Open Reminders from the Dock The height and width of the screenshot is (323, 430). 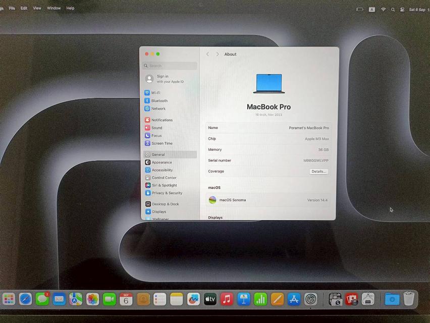click(x=159, y=299)
